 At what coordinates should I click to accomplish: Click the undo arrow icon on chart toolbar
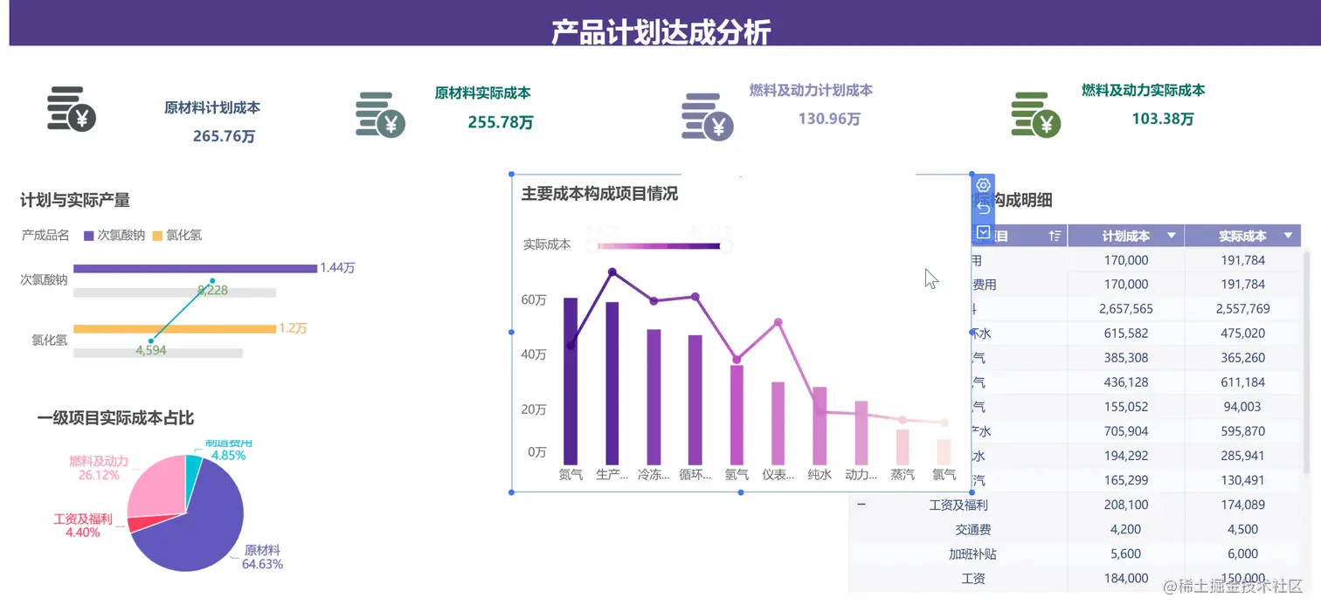pos(983,209)
